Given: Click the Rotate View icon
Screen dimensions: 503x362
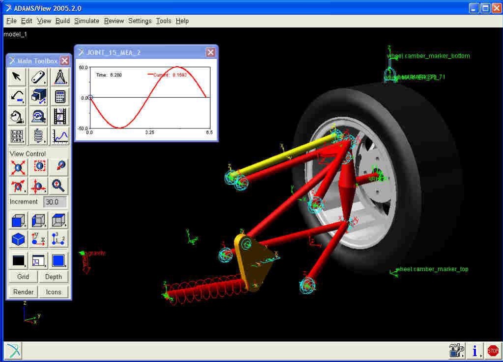Looking at the screenshot, I should tap(18, 186).
